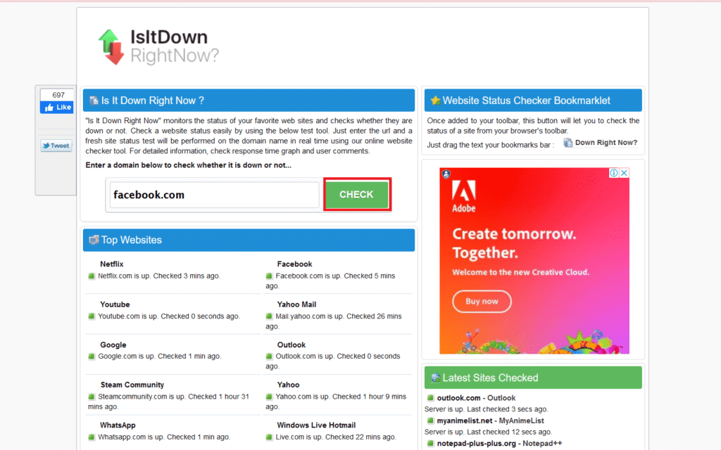Open the Windows Live Hotmail link
This screenshot has height=450, width=721.
(316, 425)
